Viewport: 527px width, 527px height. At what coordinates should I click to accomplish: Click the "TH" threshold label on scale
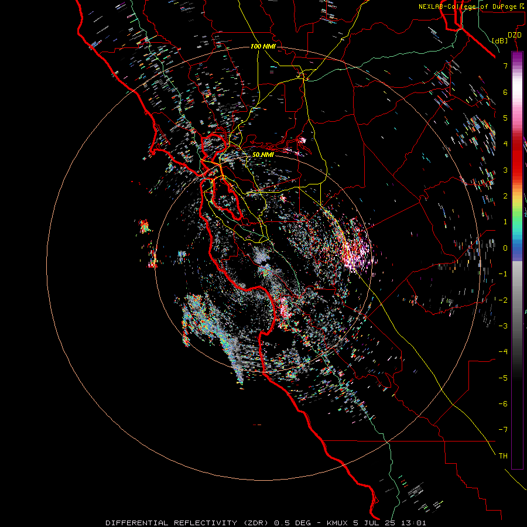[503, 456]
